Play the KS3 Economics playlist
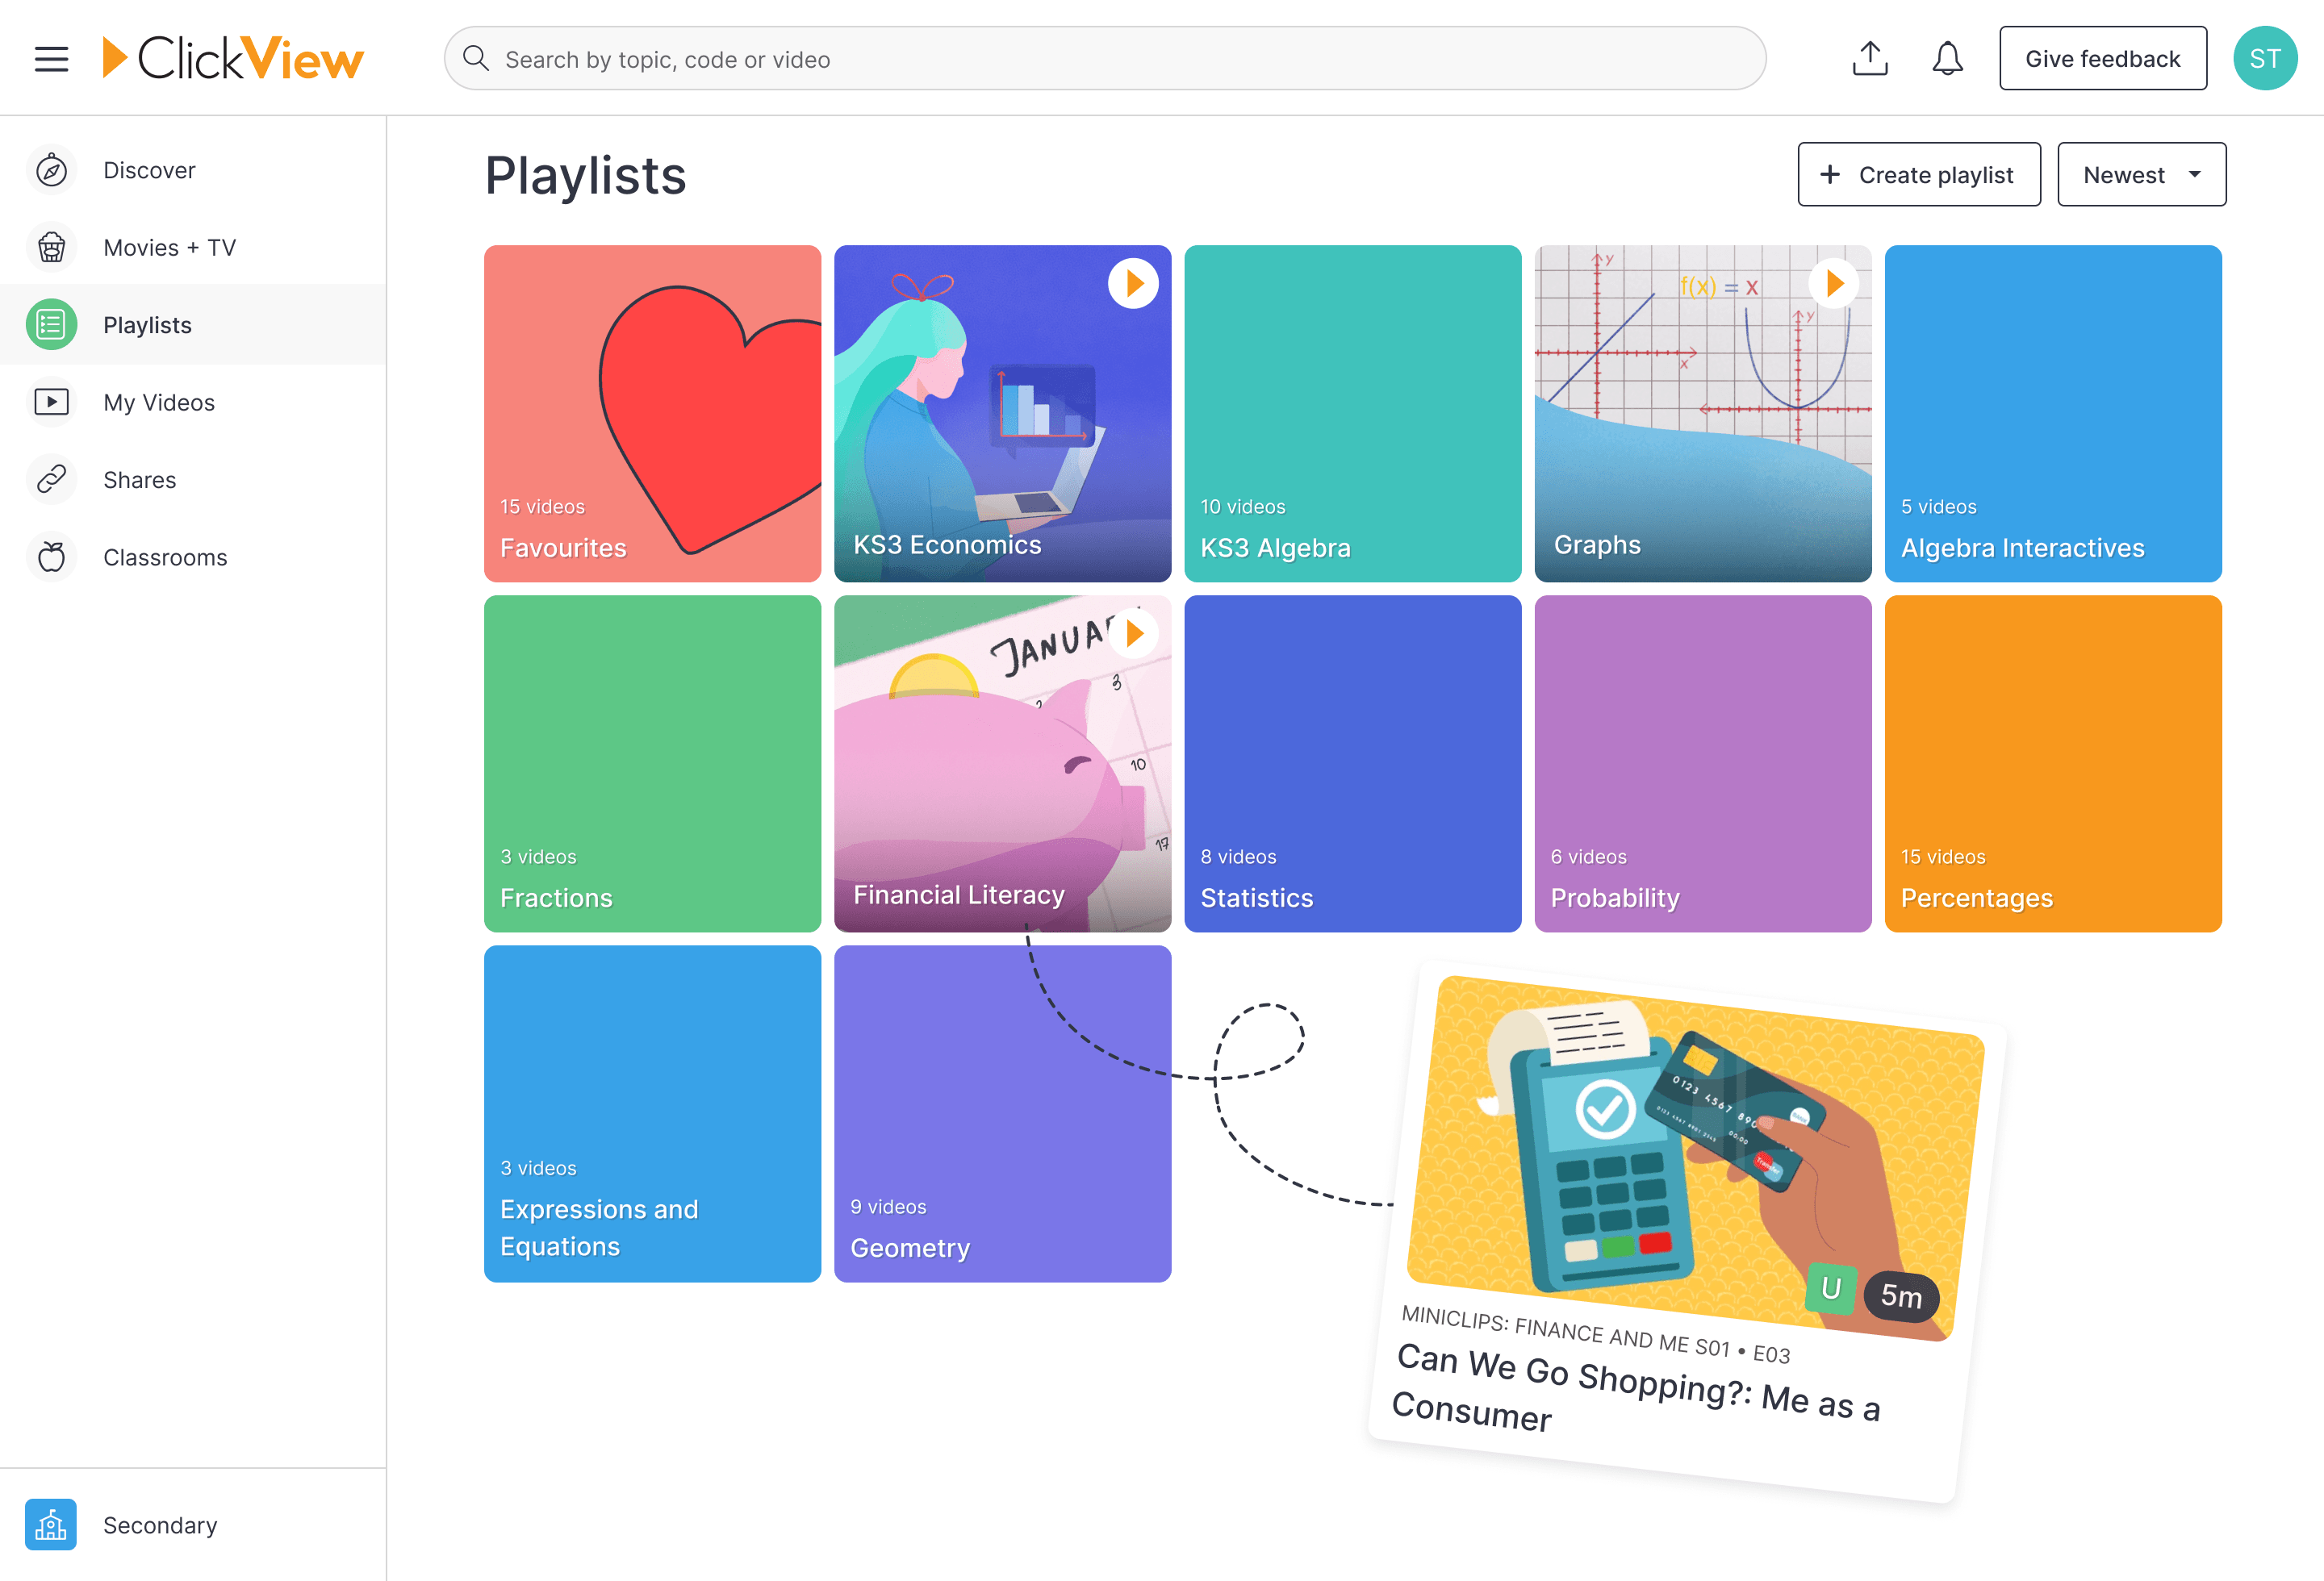 coord(1134,283)
